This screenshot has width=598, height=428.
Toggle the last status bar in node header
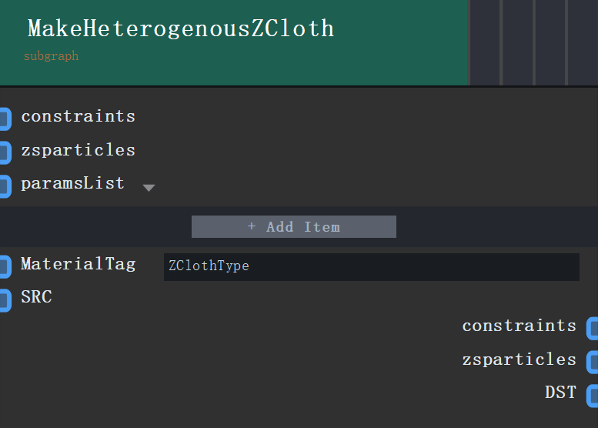[583, 42]
